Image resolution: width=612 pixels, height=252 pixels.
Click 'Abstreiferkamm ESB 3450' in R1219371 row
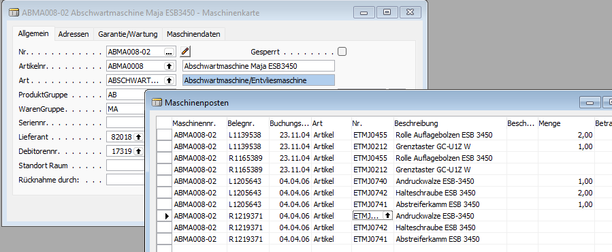pyautogui.click(x=438, y=239)
